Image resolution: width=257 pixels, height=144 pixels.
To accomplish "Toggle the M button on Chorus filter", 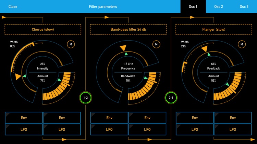I will (71, 44).
